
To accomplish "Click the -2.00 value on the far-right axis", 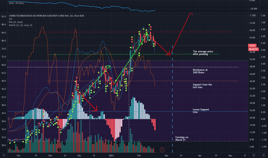I will [x=264, y=147].
